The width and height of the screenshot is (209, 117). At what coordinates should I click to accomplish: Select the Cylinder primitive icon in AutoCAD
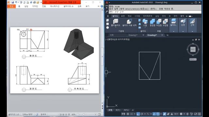107,24
